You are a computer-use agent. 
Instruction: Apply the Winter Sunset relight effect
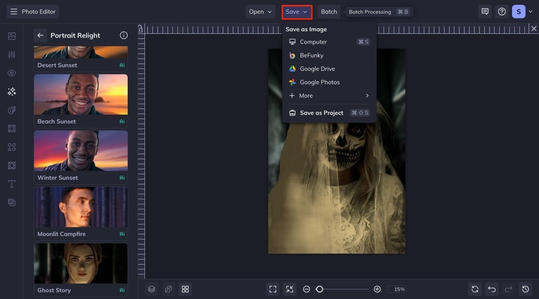click(x=81, y=157)
